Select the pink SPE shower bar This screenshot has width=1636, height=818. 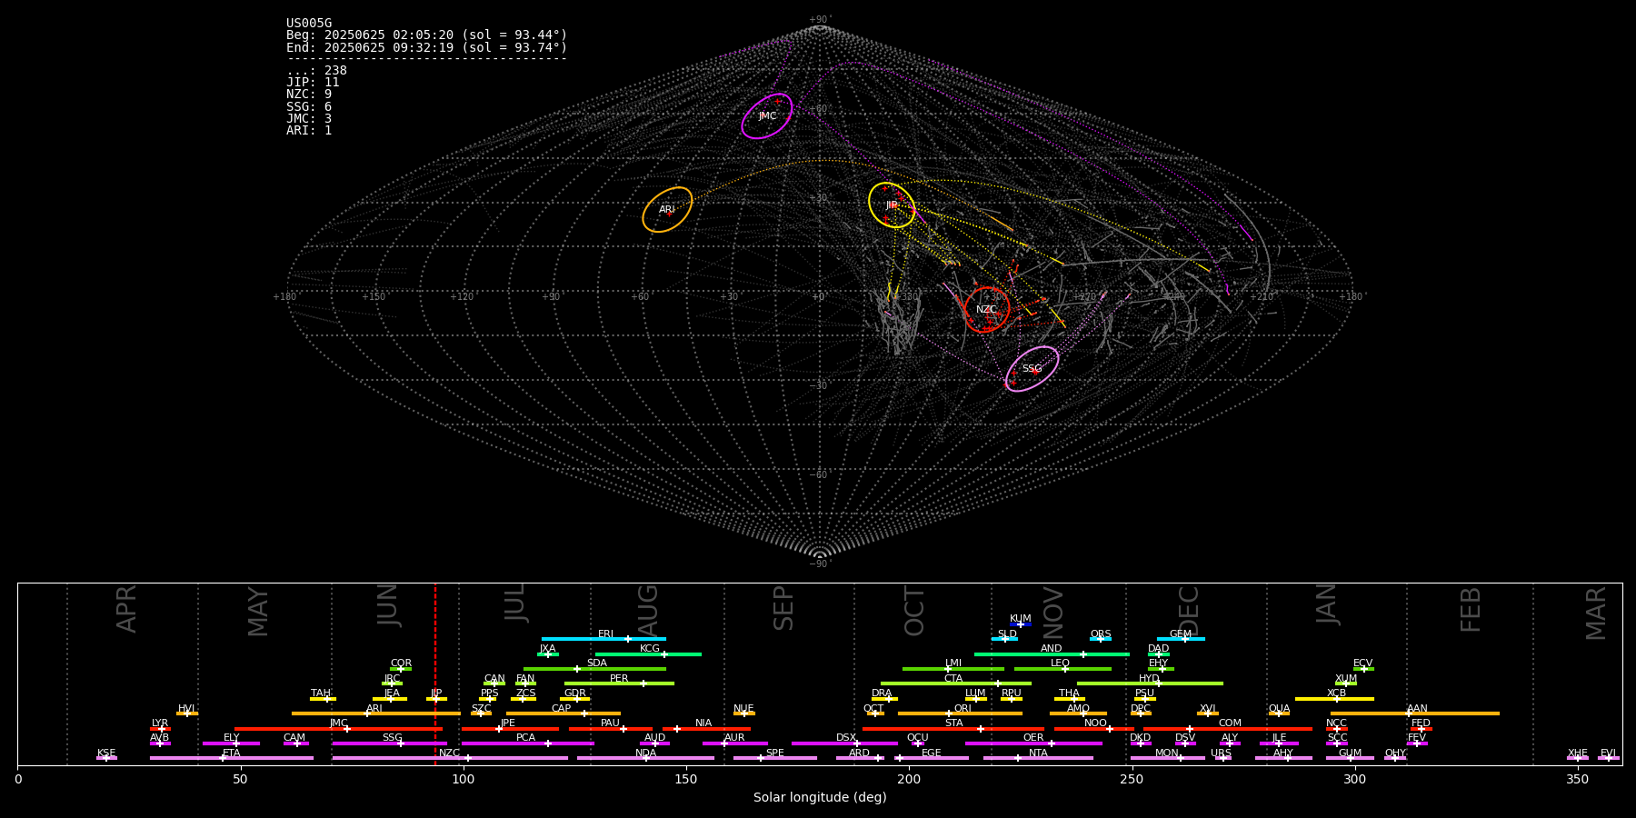pos(775,758)
